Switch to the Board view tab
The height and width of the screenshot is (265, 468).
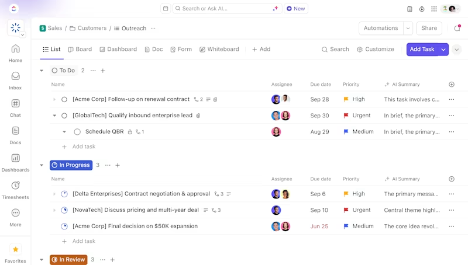[x=80, y=49]
